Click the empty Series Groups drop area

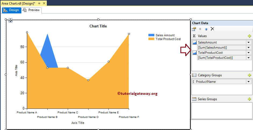coord(222,110)
